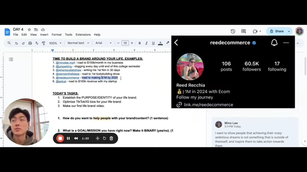Viewport: 307px width, 172px height.
Task: Expand the video call options arrow
Action: coord(260,31)
